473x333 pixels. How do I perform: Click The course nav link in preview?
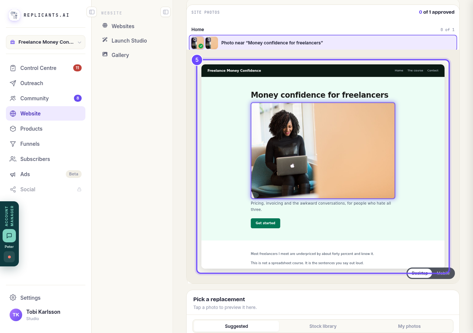[x=415, y=71]
